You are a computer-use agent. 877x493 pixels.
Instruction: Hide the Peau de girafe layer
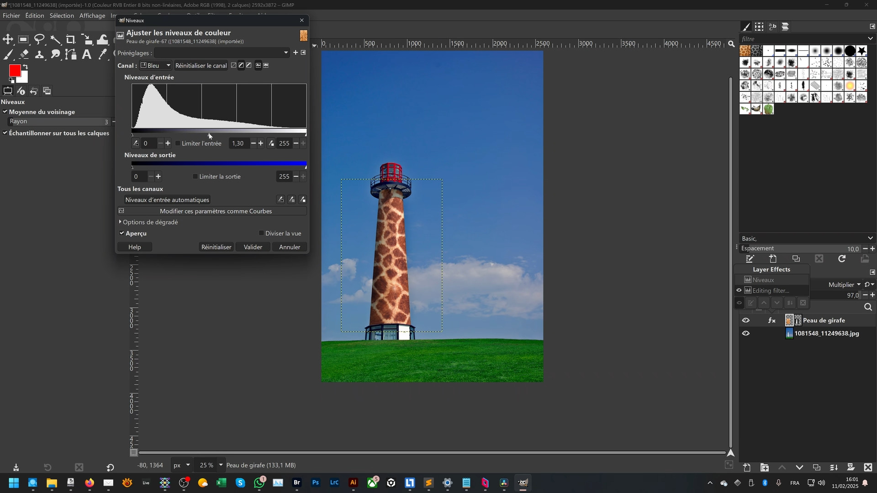pos(745,320)
